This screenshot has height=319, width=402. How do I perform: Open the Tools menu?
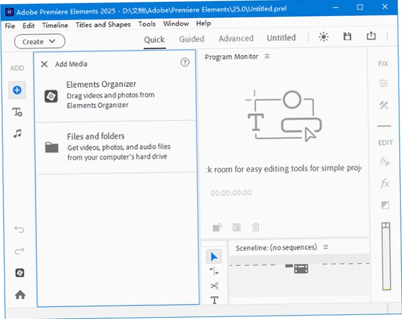point(147,24)
